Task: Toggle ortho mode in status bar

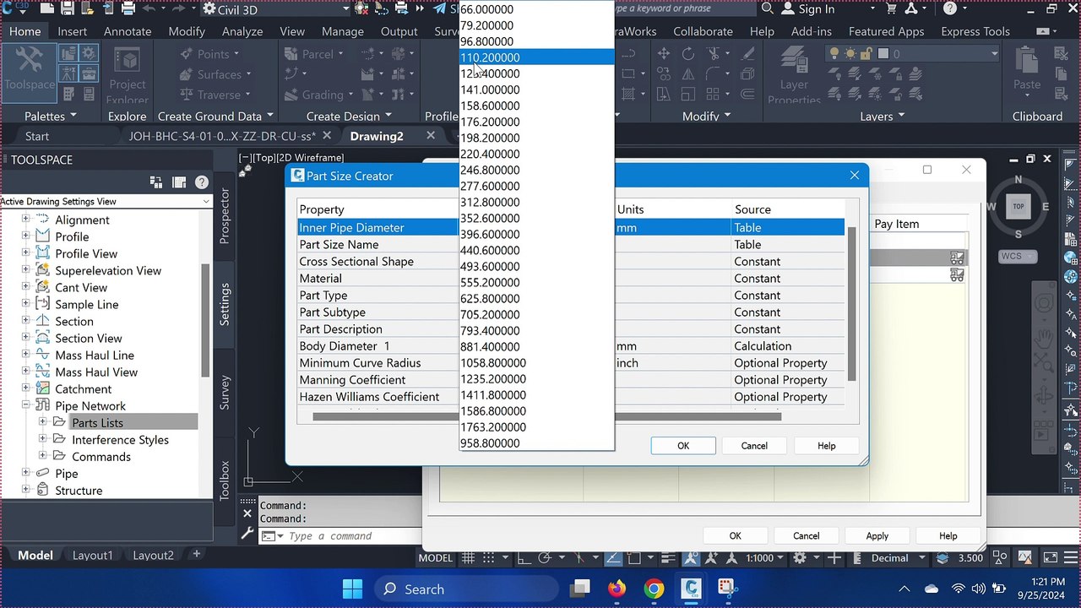Action: coord(524,558)
